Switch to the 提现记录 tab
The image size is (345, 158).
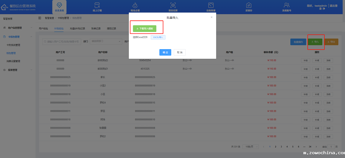[x=111, y=28]
